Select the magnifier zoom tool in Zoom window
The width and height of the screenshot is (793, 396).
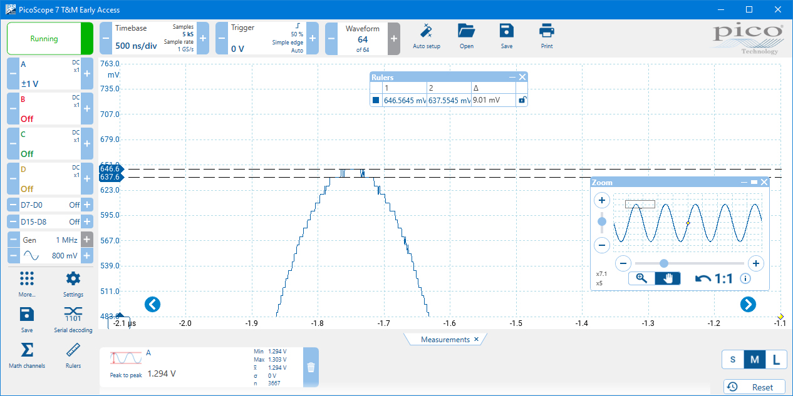641,278
